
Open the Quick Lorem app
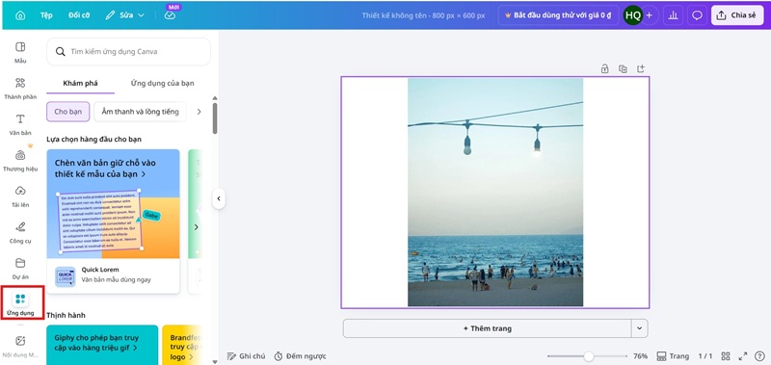tap(113, 276)
